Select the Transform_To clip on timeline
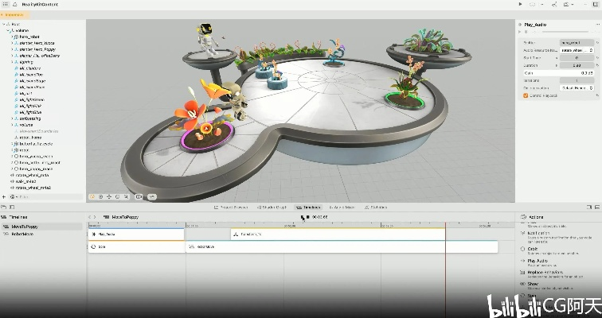Viewport: 602px width, 318px height. pyautogui.click(x=338, y=234)
